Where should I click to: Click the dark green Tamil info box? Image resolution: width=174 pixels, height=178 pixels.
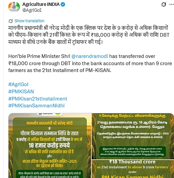pyautogui.click(x=133, y=151)
